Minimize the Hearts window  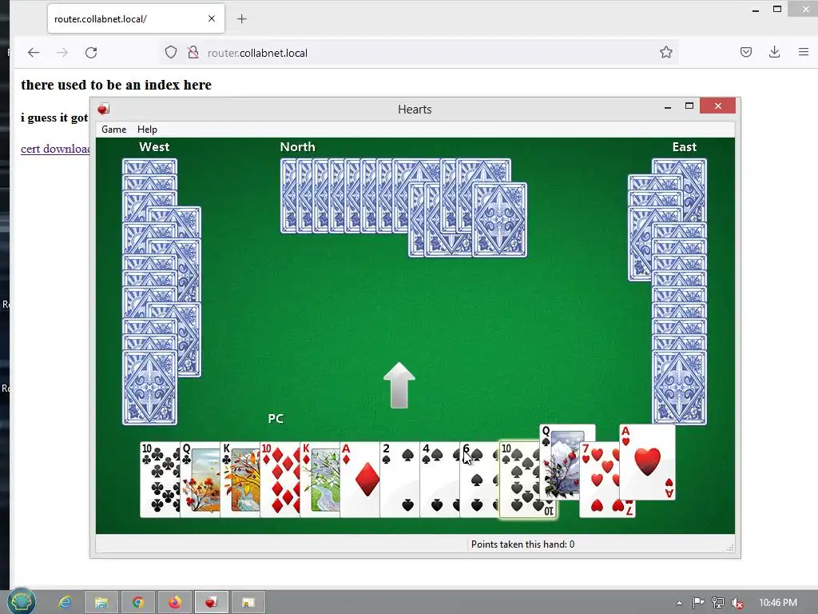668,106
